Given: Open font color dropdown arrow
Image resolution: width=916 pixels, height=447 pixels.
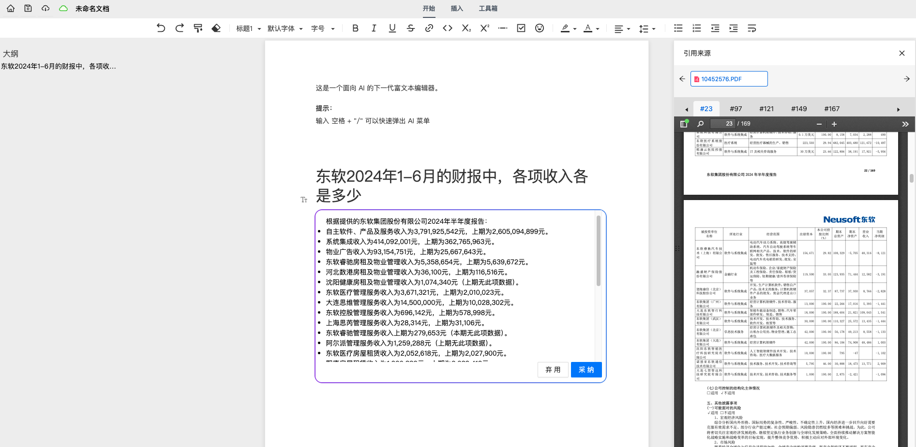Looking at the screenshot, I should click(598, 29).
